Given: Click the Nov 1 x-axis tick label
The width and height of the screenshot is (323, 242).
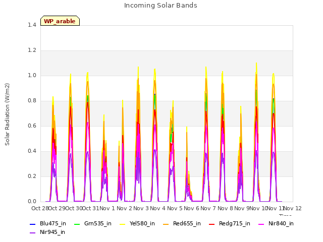Looking at the screenshot, I should pos(107,208).
